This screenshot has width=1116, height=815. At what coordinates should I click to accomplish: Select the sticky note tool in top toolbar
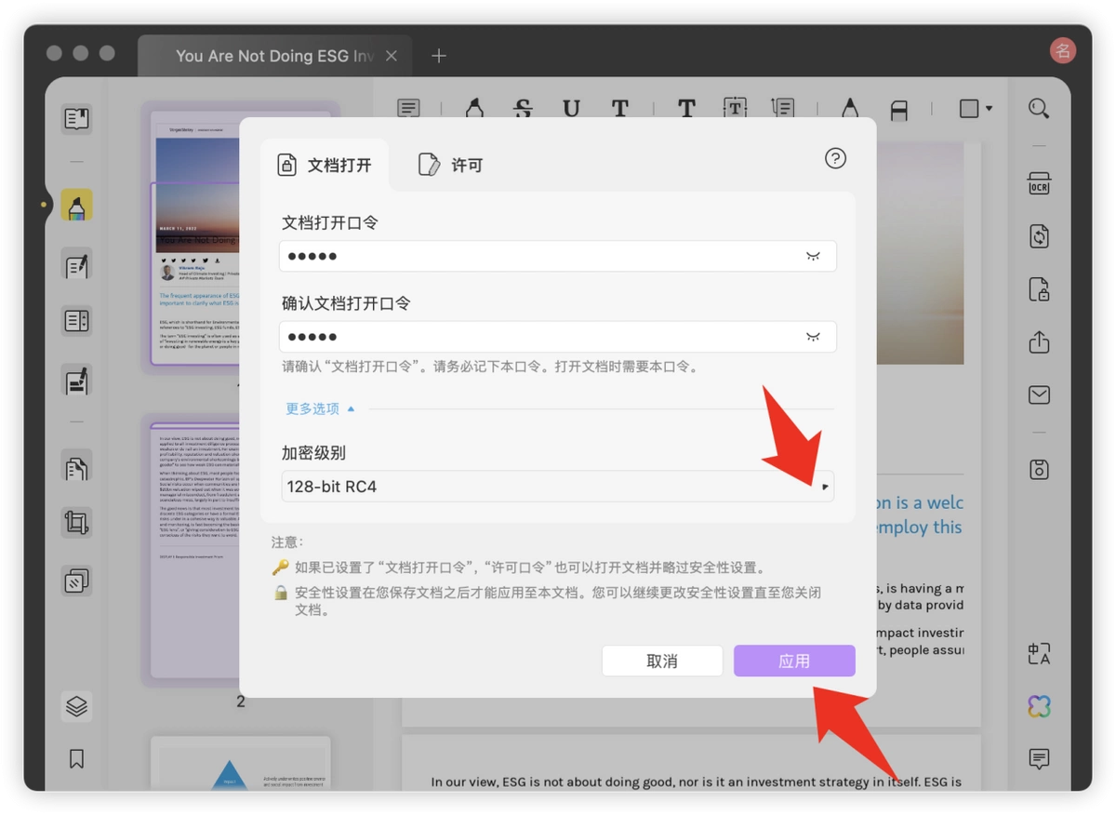[408, 109]
